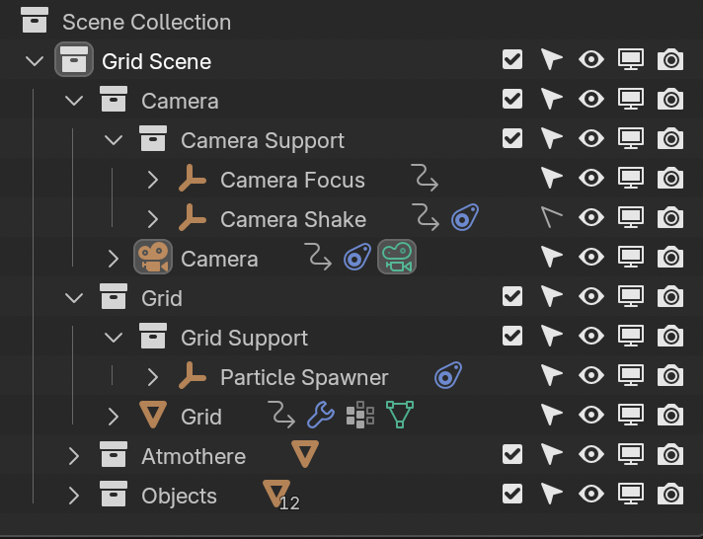Viewport: 703px width, 539px height.
Task: Expand the Camera Shake empty
Action: [153, 219]
